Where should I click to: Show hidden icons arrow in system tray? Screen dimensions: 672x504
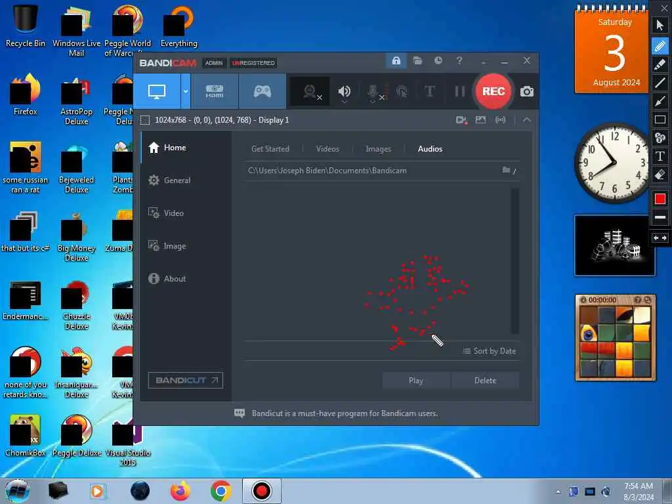tap(558, 492)
